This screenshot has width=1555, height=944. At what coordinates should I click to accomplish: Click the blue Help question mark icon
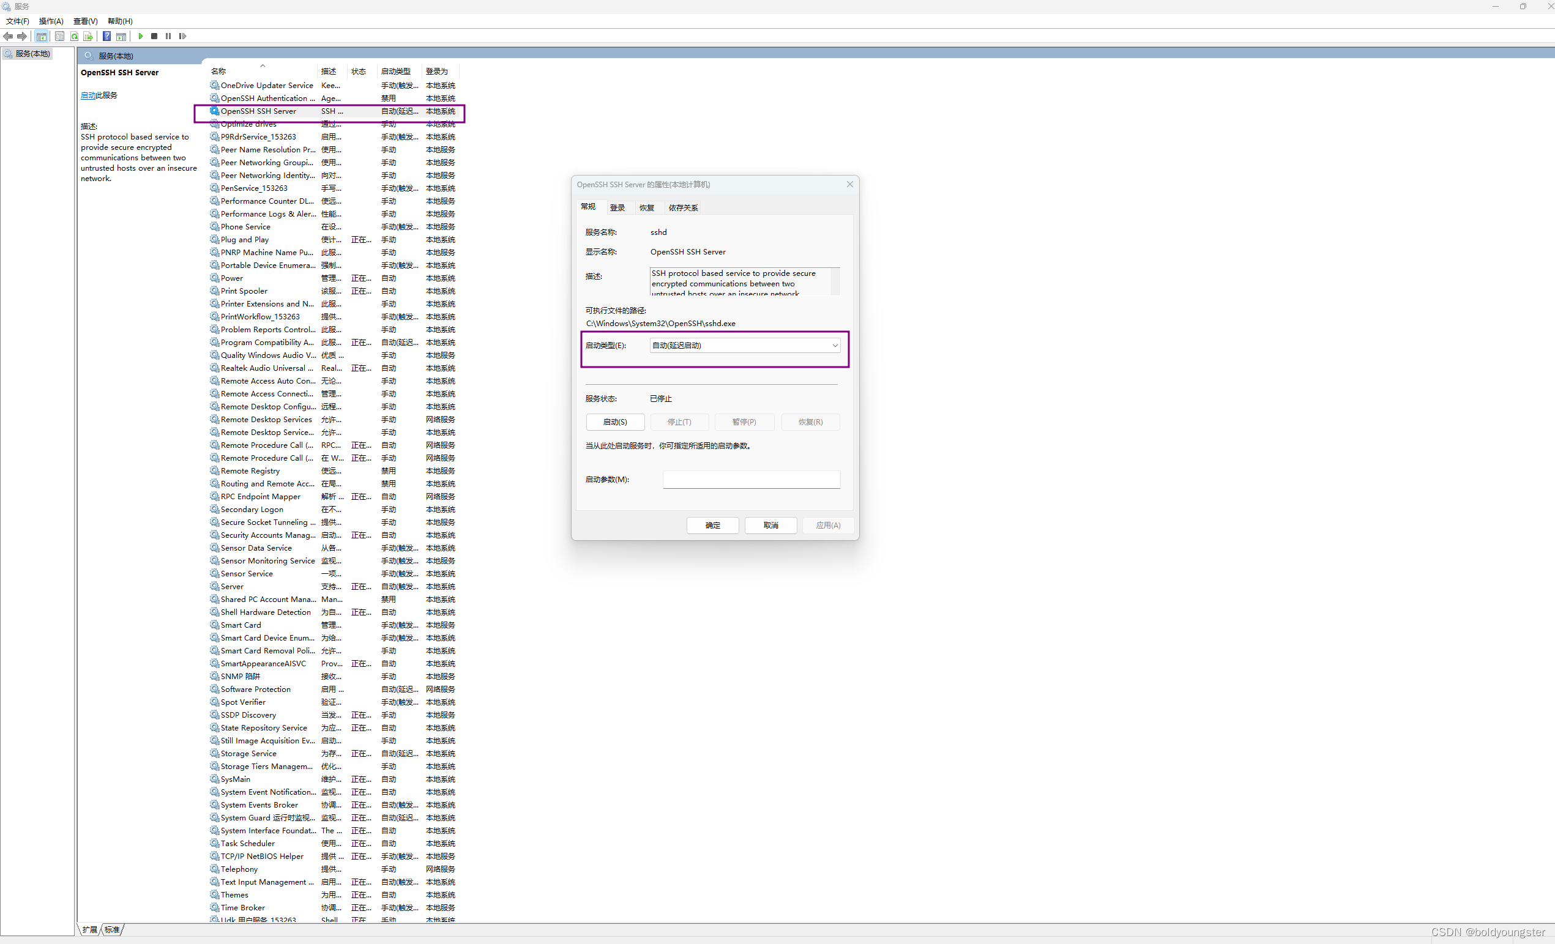pyautogui.click(x=106, y=37)
